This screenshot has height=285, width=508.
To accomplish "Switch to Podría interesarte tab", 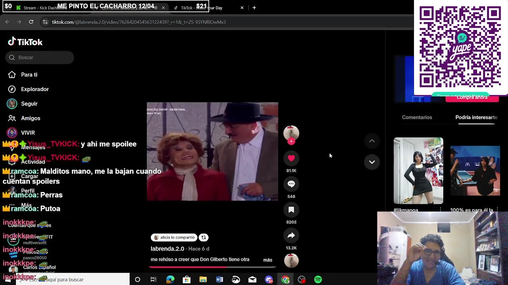I will [x=476, y=117].
